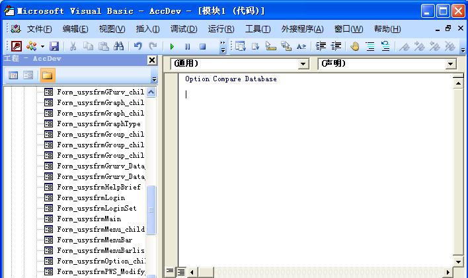Open the (通用) object dropdown

coord(303,63)
